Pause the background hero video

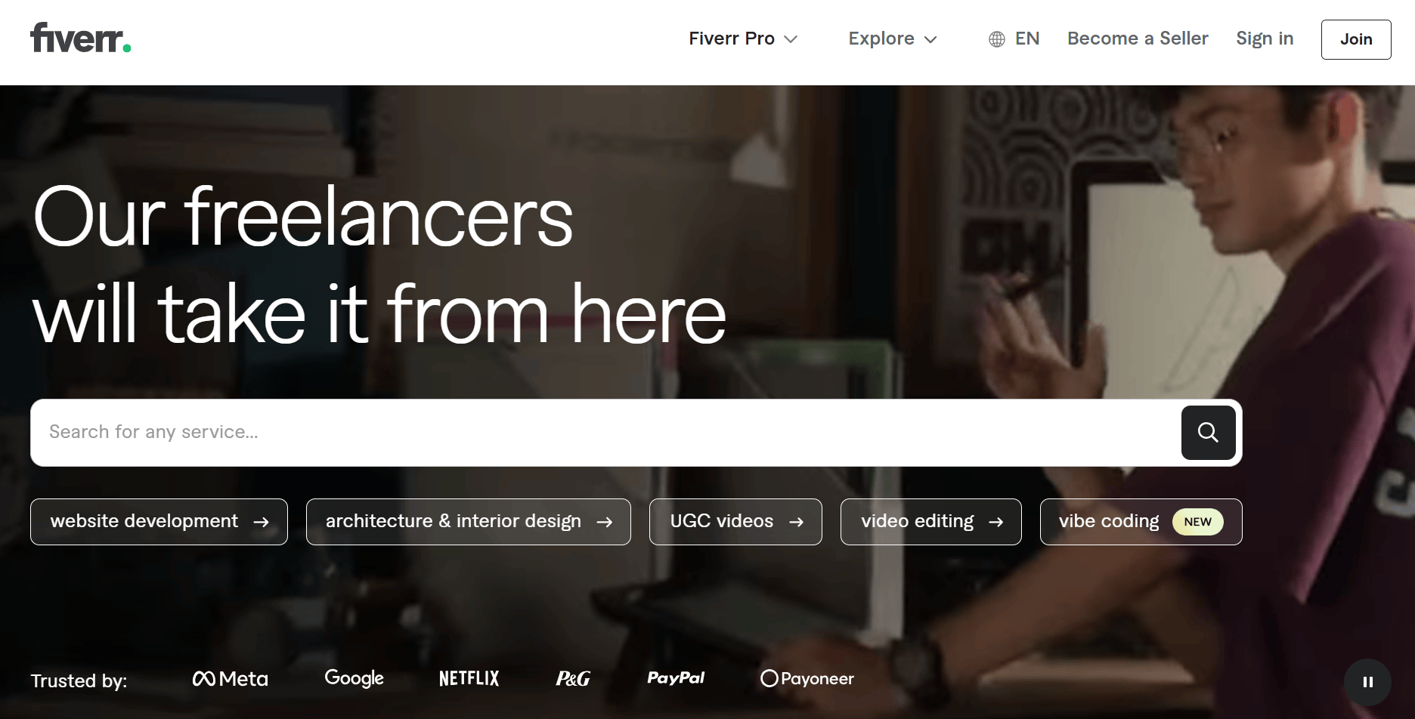(x=1367, y=682)
